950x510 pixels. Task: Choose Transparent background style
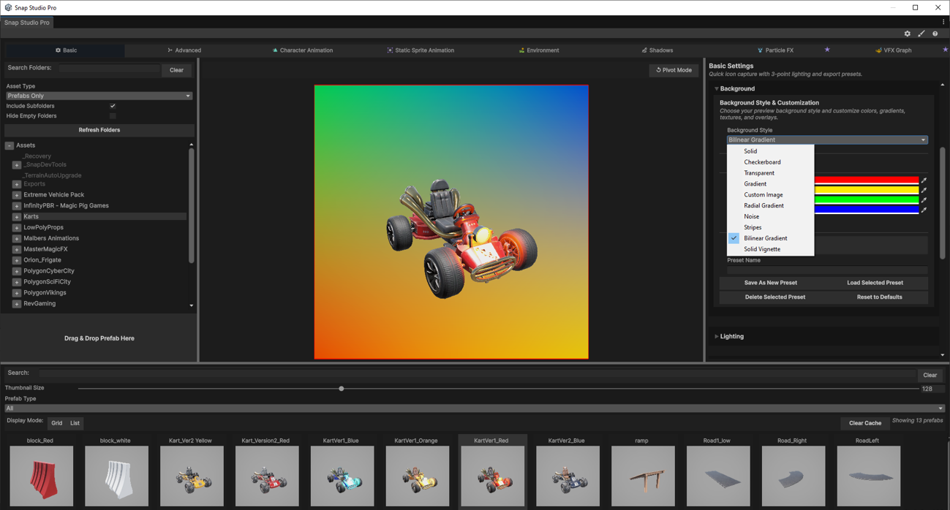coord(770,173)
